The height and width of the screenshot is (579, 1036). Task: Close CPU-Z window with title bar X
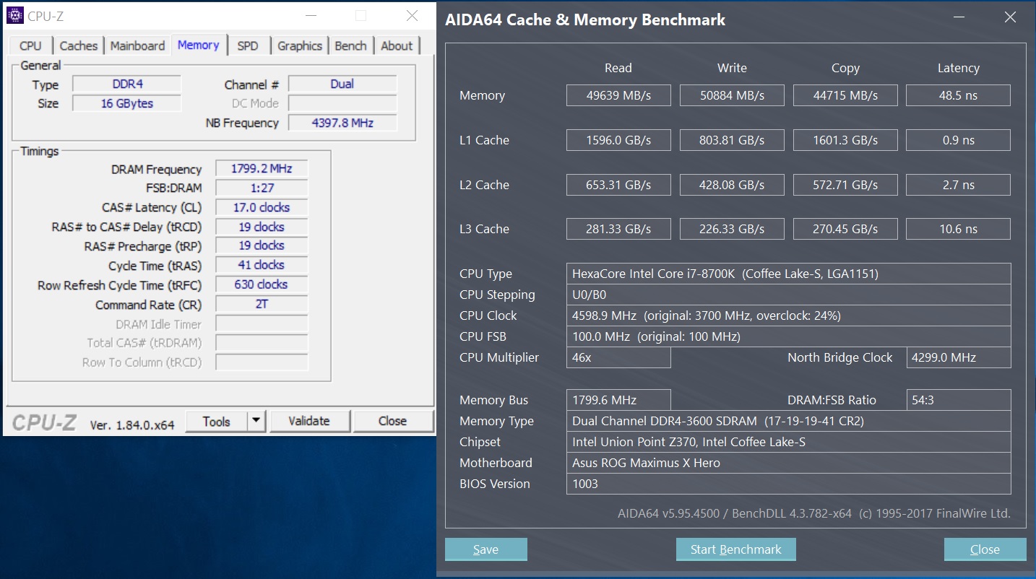412,16
